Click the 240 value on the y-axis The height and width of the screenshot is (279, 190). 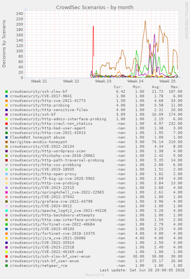pyautogui.click(x=19, y=14)
